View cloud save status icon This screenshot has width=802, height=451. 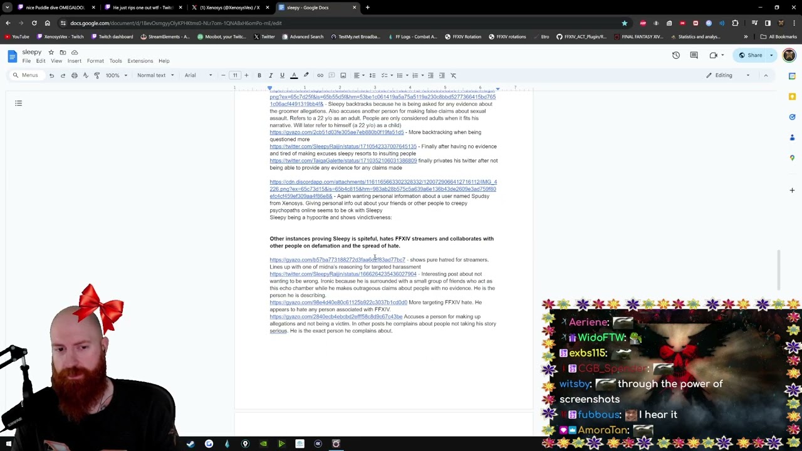point(75,53)
